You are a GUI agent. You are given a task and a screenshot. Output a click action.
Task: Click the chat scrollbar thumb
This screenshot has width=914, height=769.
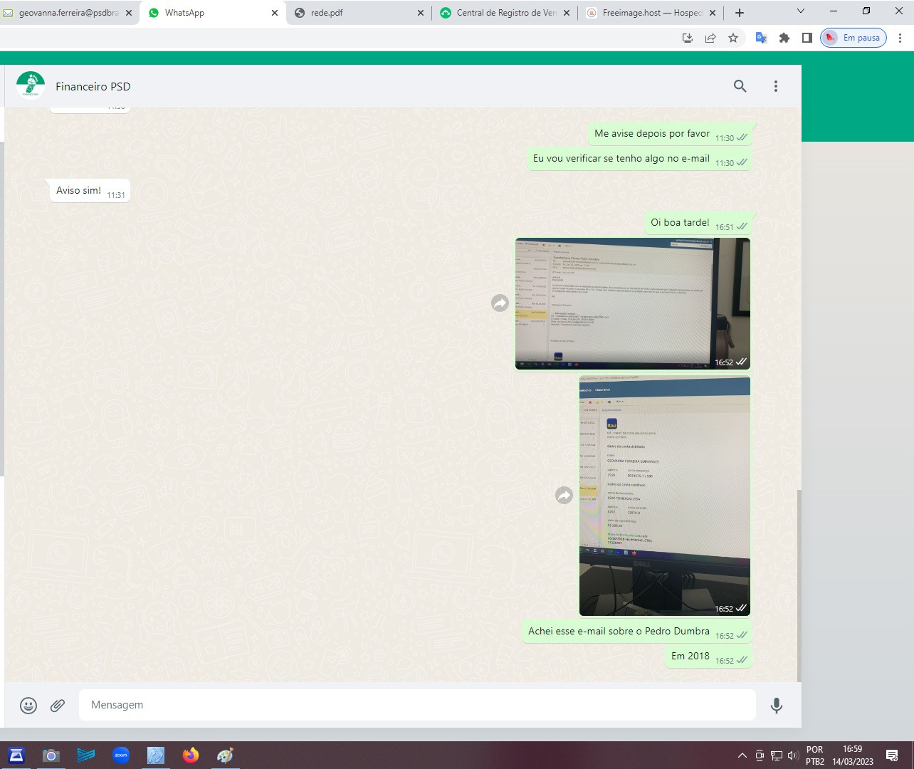click(799, 586)
